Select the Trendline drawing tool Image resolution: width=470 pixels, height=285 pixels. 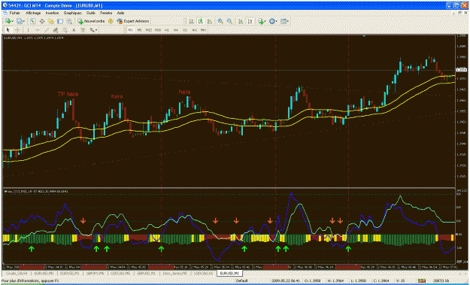[47, 30]
